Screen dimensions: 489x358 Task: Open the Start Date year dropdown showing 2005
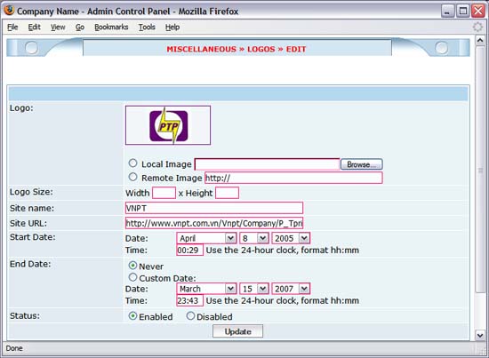[x=291, y=238]
